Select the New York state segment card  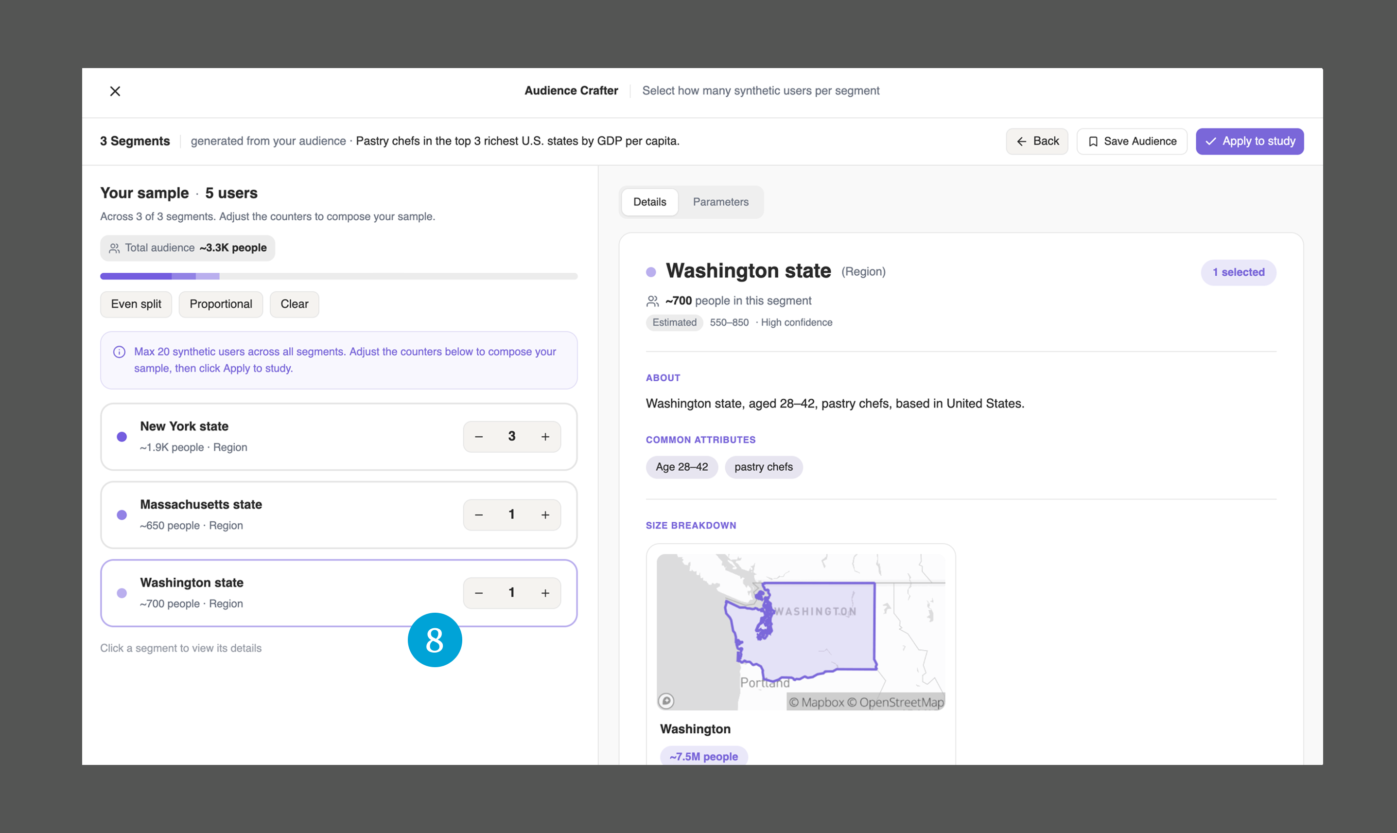(339, 437)
